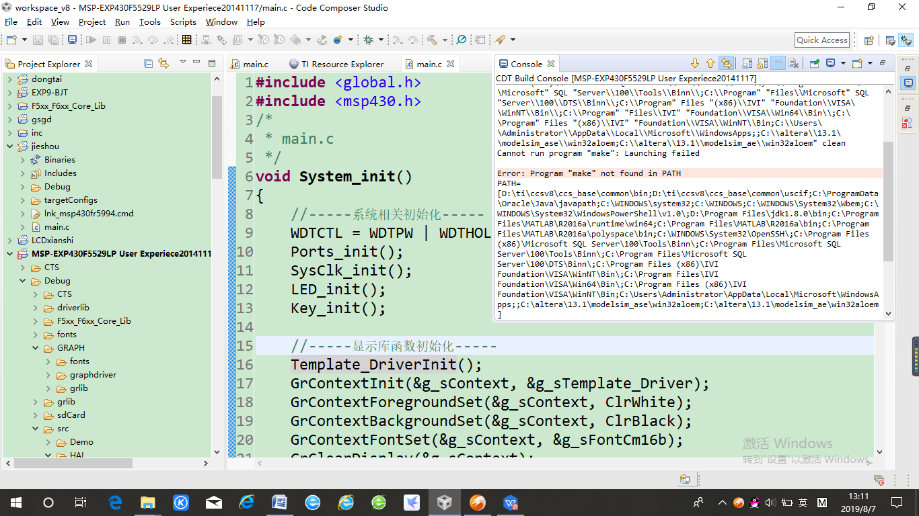
Task: Click the New file toolbar icon
Action: pyautogui.click(x=11, y=40)
